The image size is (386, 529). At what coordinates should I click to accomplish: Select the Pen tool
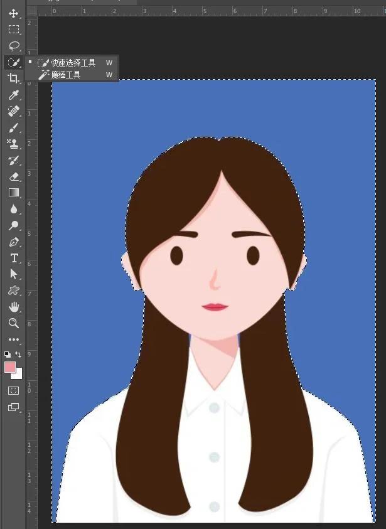13,242
